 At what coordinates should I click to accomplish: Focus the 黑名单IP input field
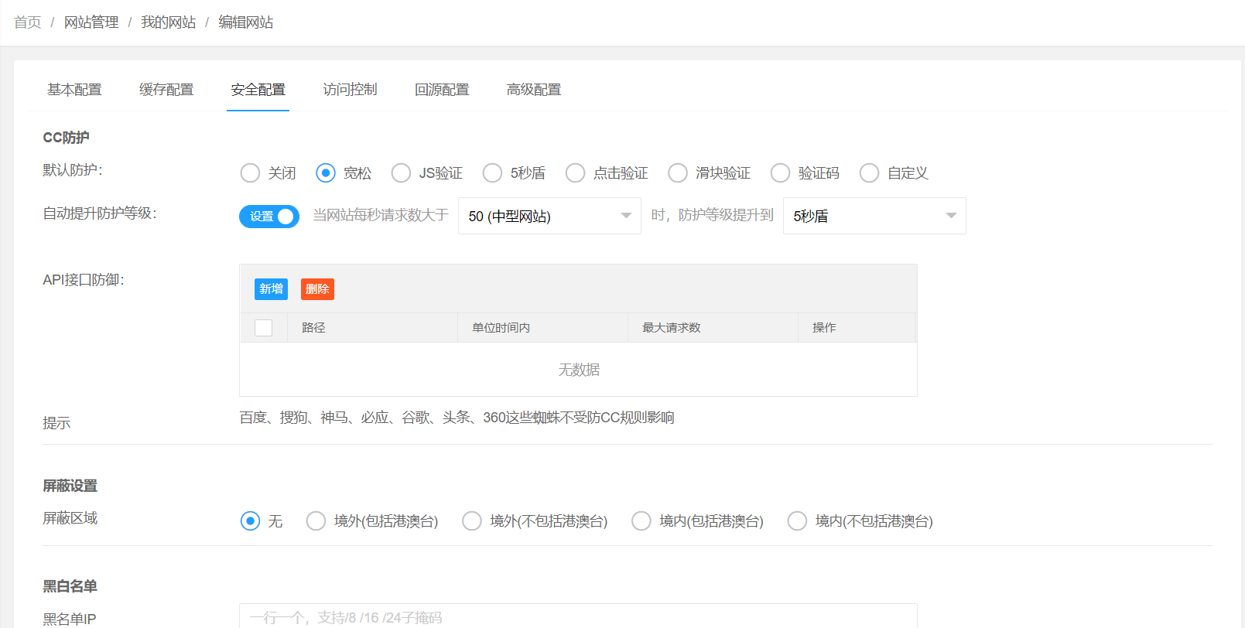tap(578, 616)
